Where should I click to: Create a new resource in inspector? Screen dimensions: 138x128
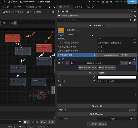(59, 12)
